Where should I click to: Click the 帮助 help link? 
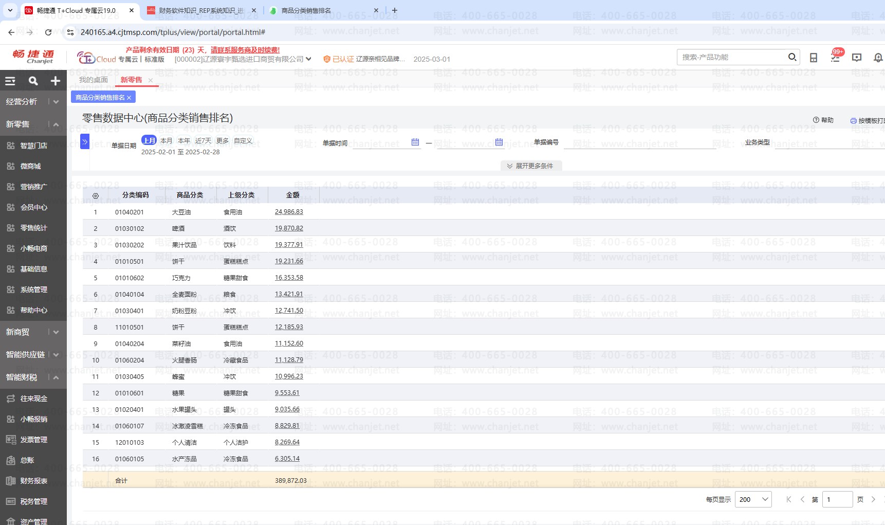coord(823,120)
